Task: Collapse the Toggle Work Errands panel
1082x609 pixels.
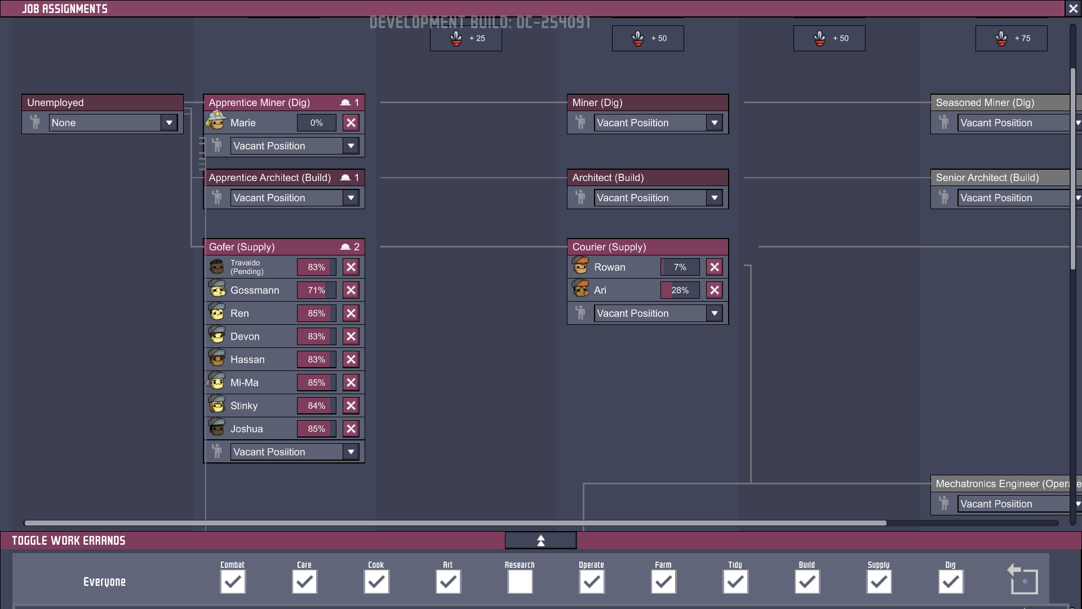Action: point(540,541)
